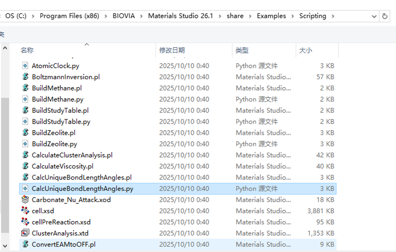
Task: Expand the chevron after OS (C:)
Action: tap(33, 16)
